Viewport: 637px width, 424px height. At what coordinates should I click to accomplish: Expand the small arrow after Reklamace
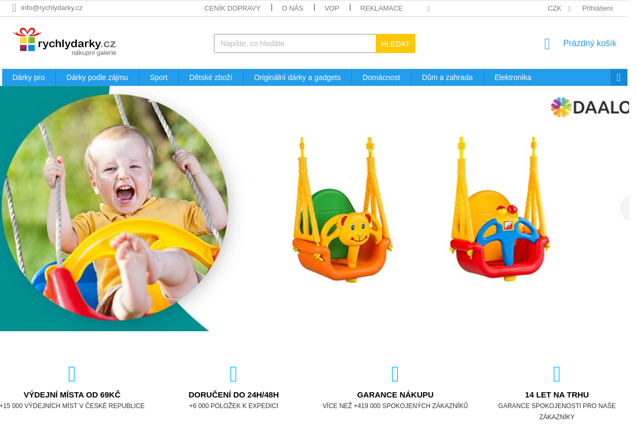(428, 8)
